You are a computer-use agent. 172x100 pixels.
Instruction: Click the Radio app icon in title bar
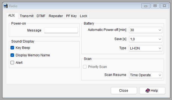[x=6, y=6]
